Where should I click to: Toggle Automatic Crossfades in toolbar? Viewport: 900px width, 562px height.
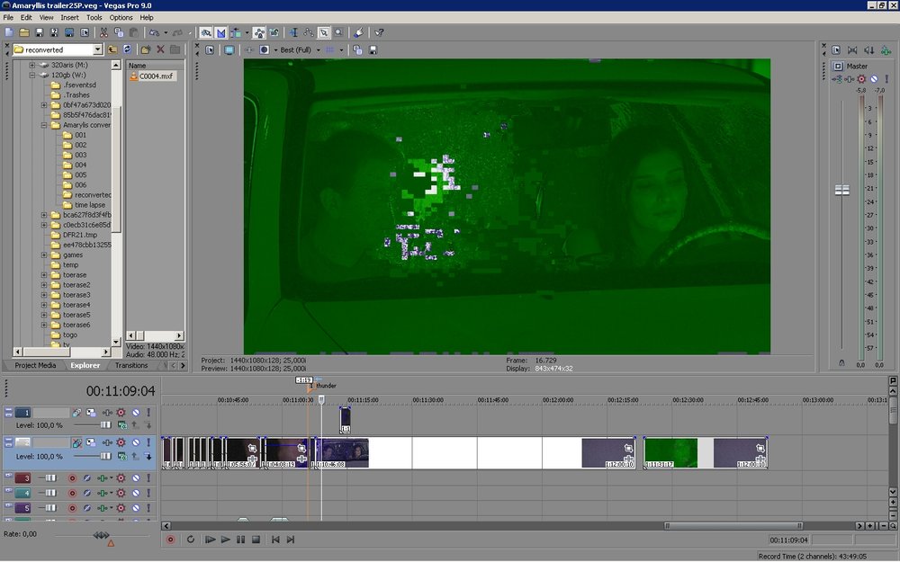coord(221,32)
